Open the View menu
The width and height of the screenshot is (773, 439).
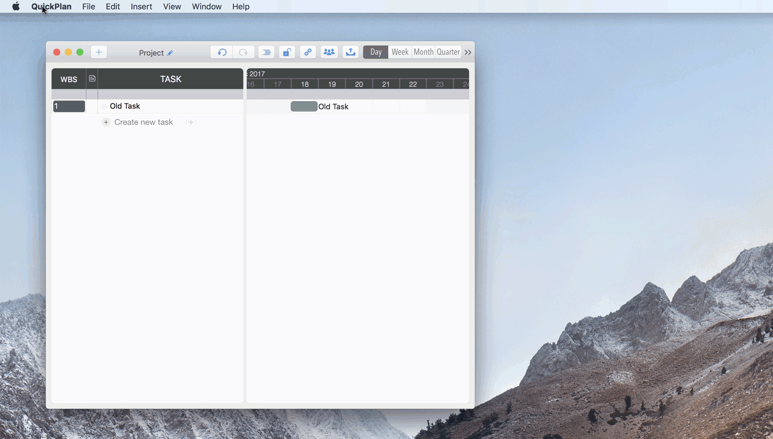click(x=172, y=6)
